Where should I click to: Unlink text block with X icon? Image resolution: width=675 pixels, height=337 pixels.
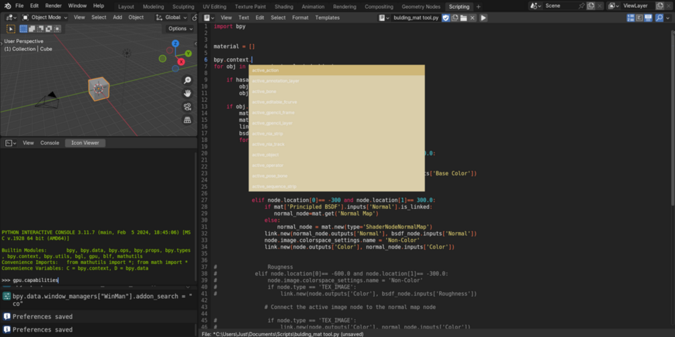[472, 17]
